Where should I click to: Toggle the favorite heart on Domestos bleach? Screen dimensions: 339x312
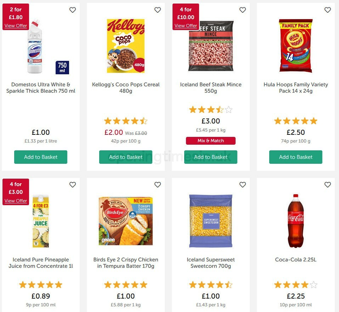(73, 10)
